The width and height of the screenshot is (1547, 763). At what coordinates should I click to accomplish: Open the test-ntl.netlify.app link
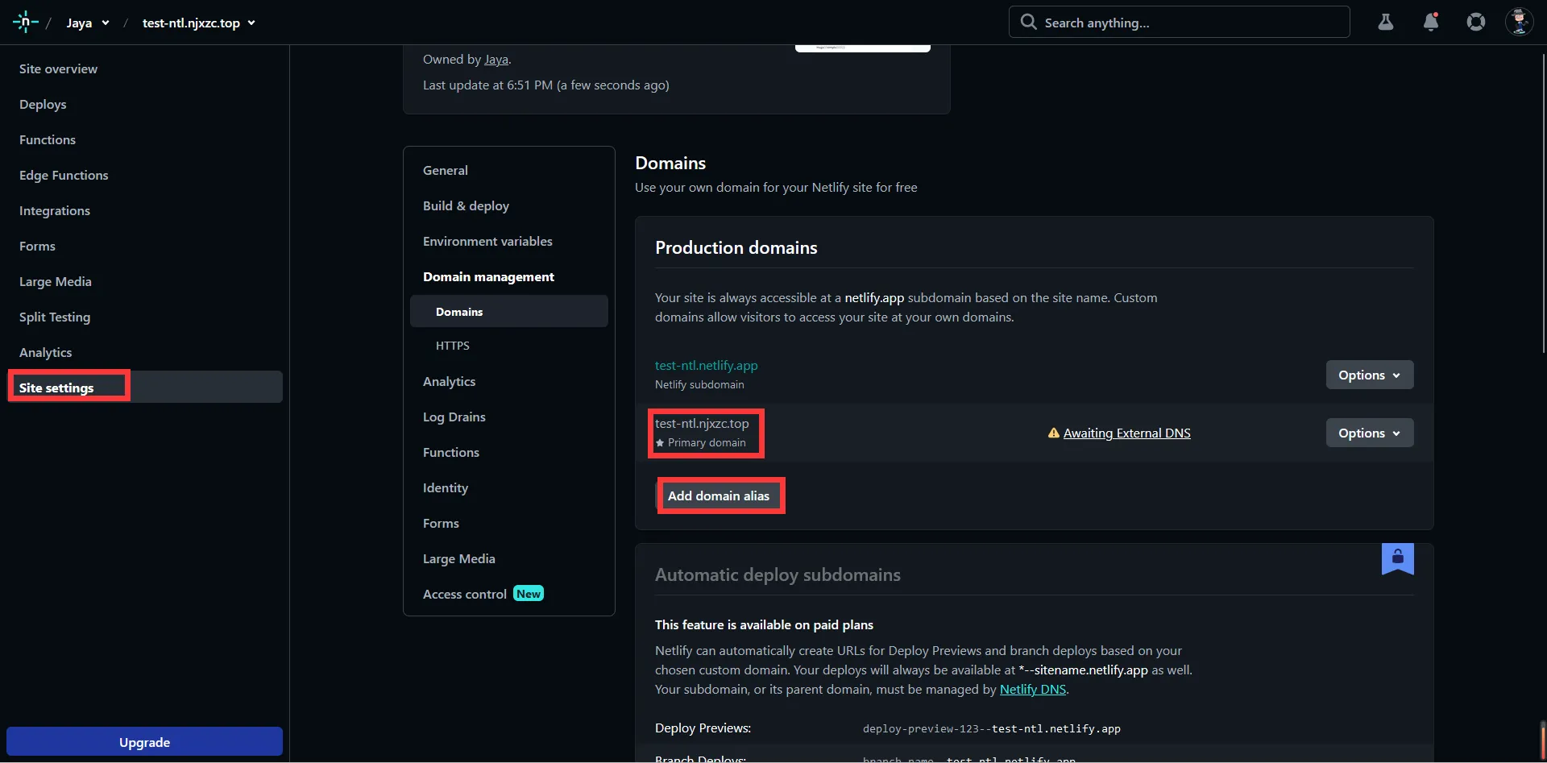pyautogui.click(x=707, y=366)
